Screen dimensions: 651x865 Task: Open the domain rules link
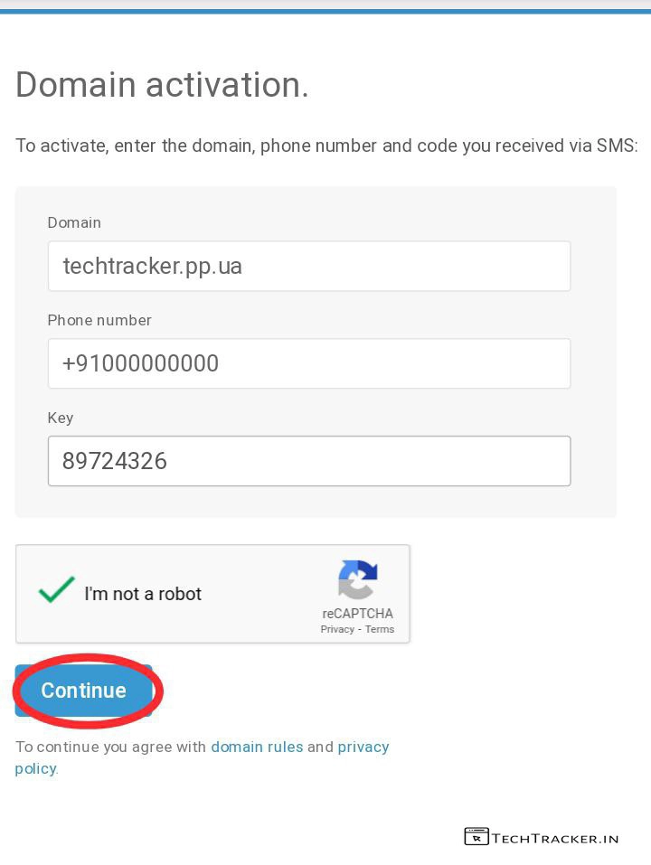pyautogui.click(x=257, y=747)
